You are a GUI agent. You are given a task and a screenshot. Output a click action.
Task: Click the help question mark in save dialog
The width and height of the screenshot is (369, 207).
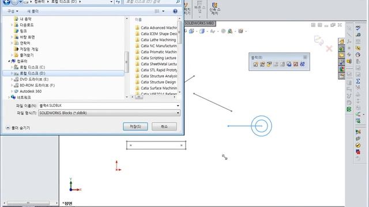(x=175, y=11)
